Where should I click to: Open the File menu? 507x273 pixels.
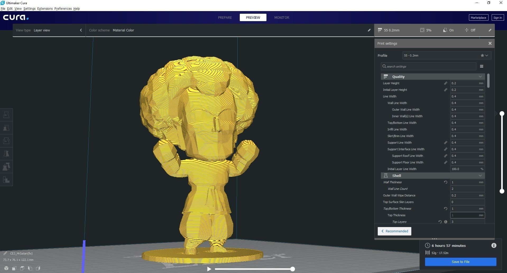point(3,8)
